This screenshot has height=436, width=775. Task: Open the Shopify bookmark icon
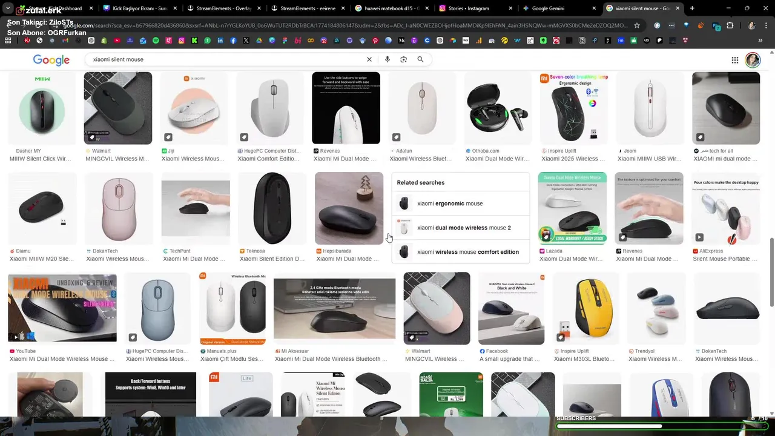[104, 41]
